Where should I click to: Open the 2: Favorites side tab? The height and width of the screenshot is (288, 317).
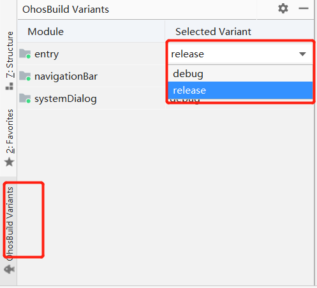pos(10,131)
